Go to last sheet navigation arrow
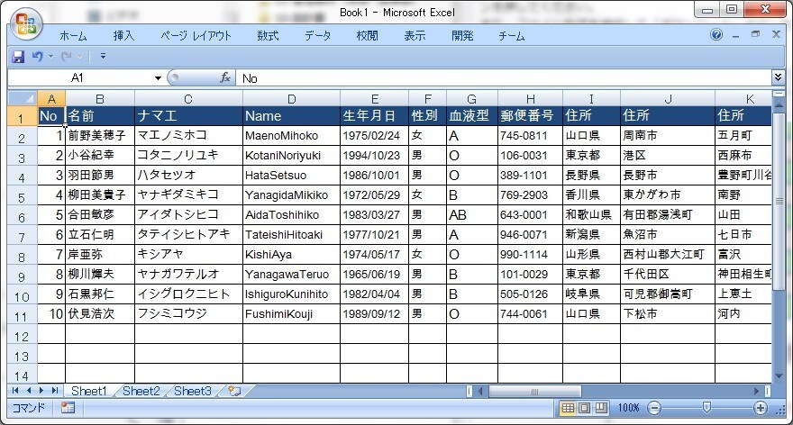The height and width of the screenshot is (425, 793). pos(55,390)
